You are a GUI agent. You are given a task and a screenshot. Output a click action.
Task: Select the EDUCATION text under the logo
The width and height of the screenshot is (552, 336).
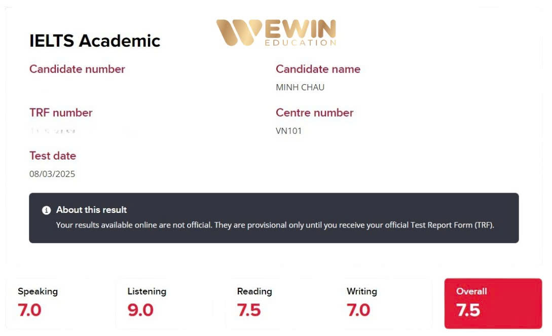(300, 43)
